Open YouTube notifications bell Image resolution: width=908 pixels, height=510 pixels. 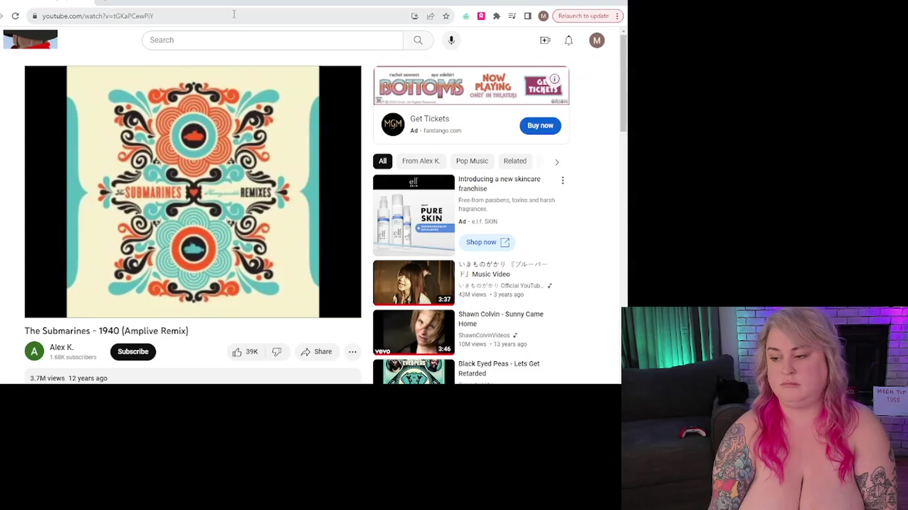568,40
